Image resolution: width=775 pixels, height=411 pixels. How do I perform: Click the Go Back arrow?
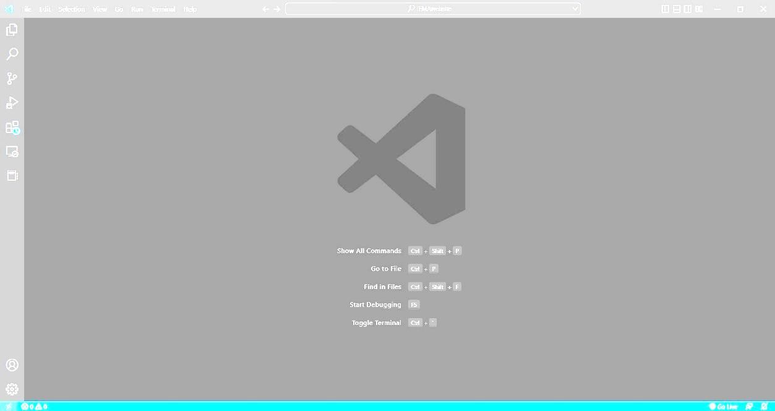265,9
